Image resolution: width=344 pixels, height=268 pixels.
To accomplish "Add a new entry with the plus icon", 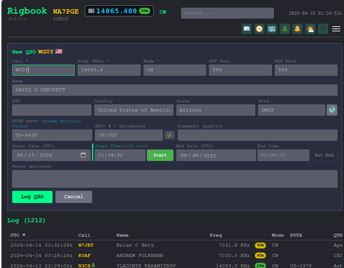I will (323, 29).
